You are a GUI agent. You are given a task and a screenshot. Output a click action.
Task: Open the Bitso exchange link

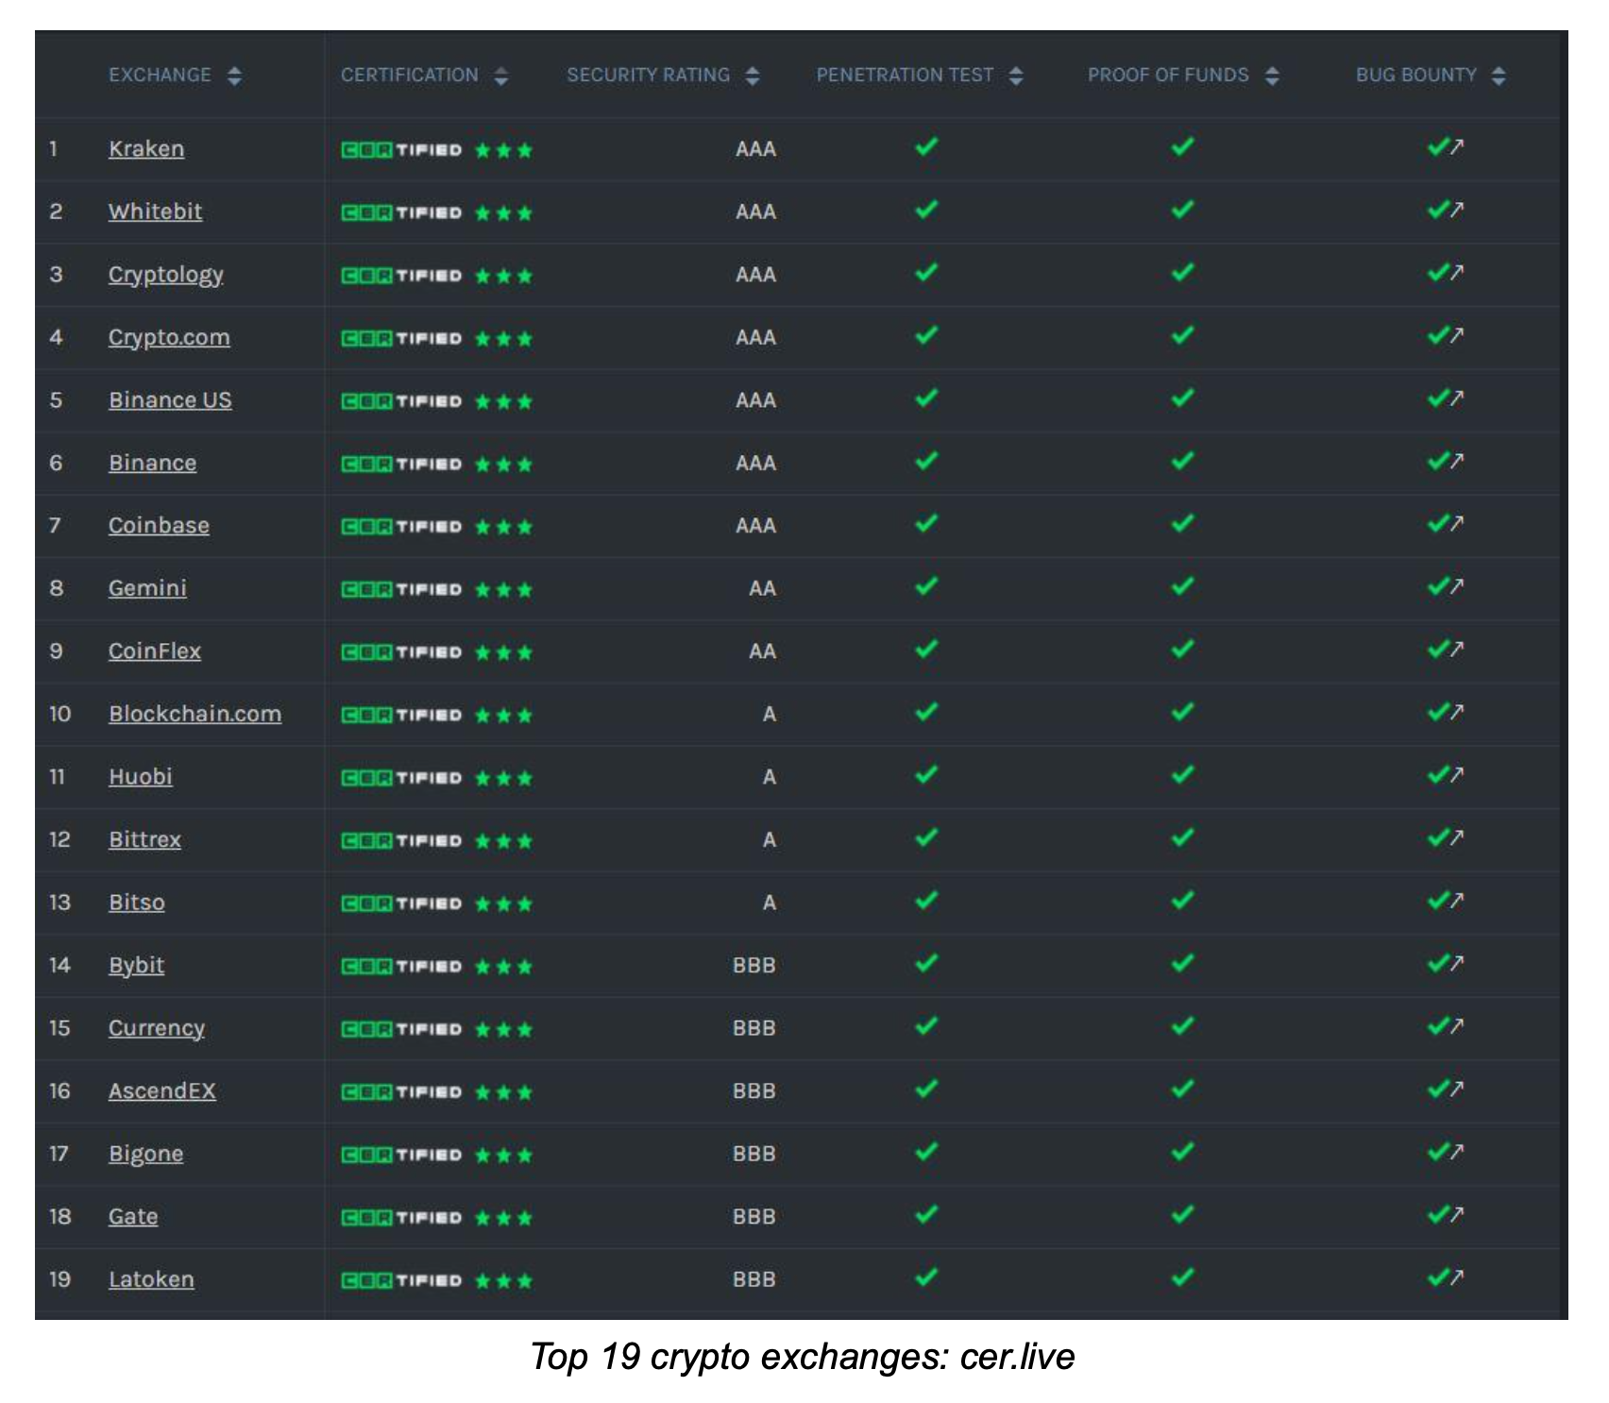pos(137,903)
